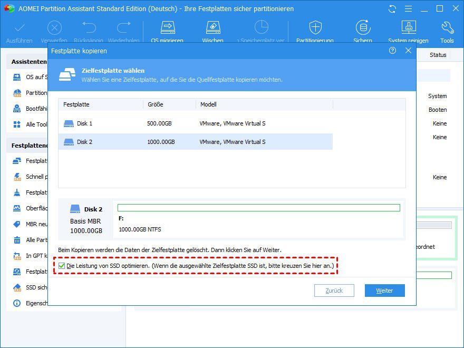Open help in Festplatte kopieren dialog
The width and height of the screenshot is (464, 348).
[x=392, y=51]
